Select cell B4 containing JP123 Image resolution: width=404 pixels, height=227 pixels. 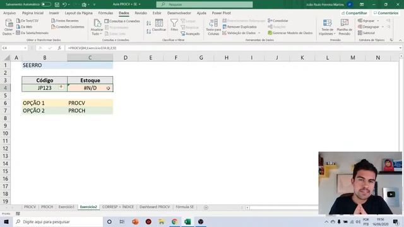45,88
